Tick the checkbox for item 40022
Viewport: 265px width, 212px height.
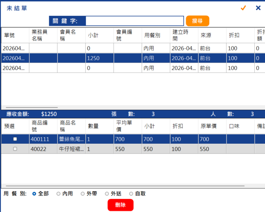(15, 149)
